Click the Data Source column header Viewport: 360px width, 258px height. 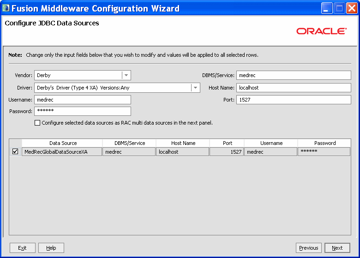pyautogui.click(x=62, y=143)
